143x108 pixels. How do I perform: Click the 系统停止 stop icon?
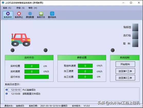tap(19, 15)
